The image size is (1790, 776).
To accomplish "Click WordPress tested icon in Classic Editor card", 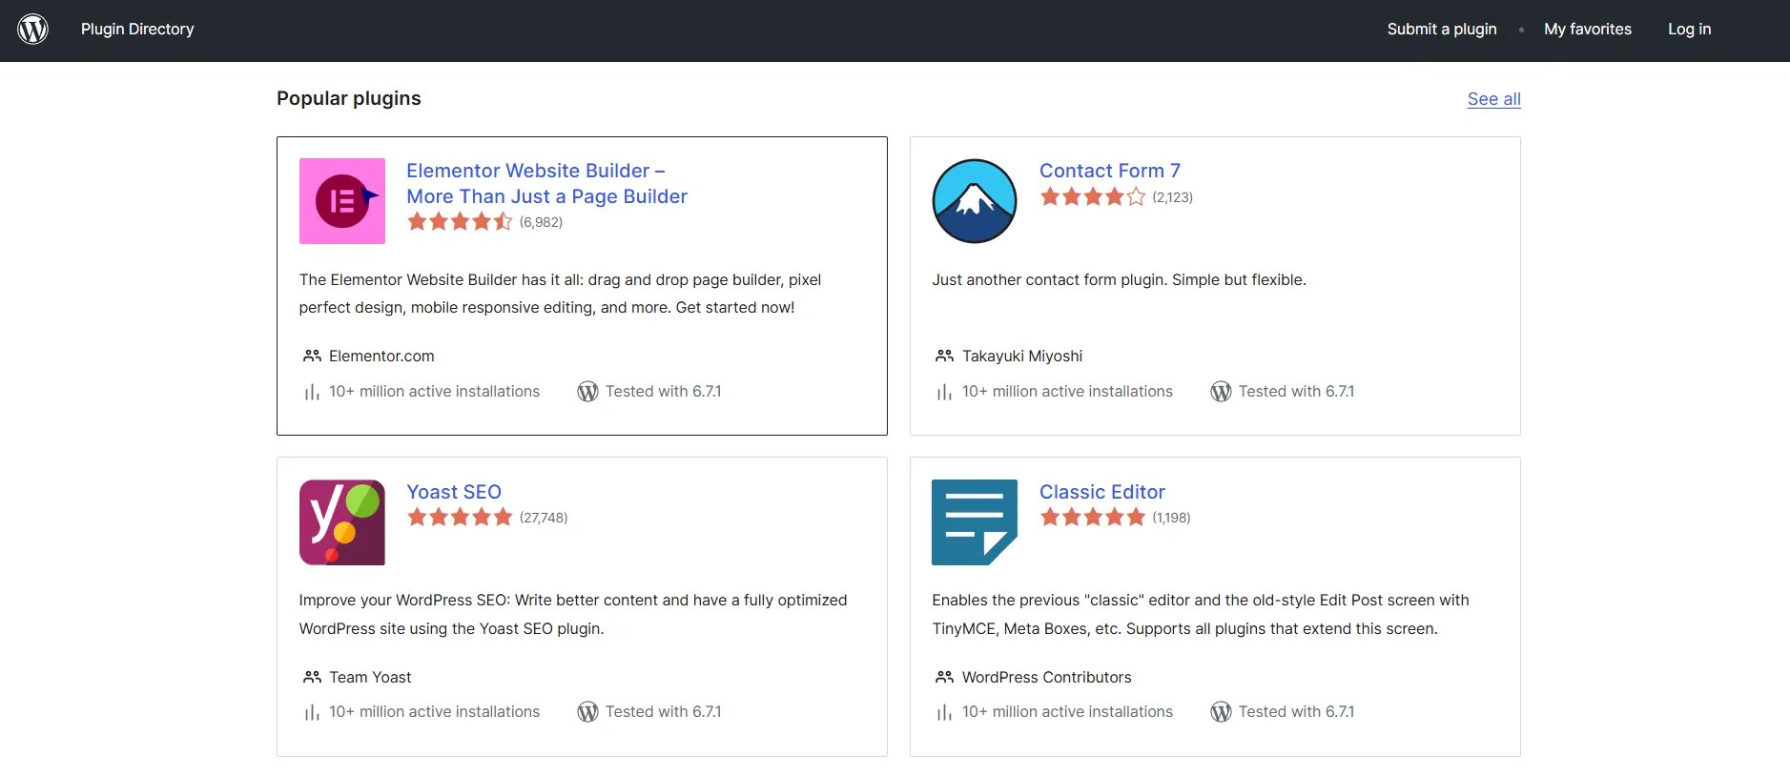I will pyautogui.click(x=1221, y=712).
